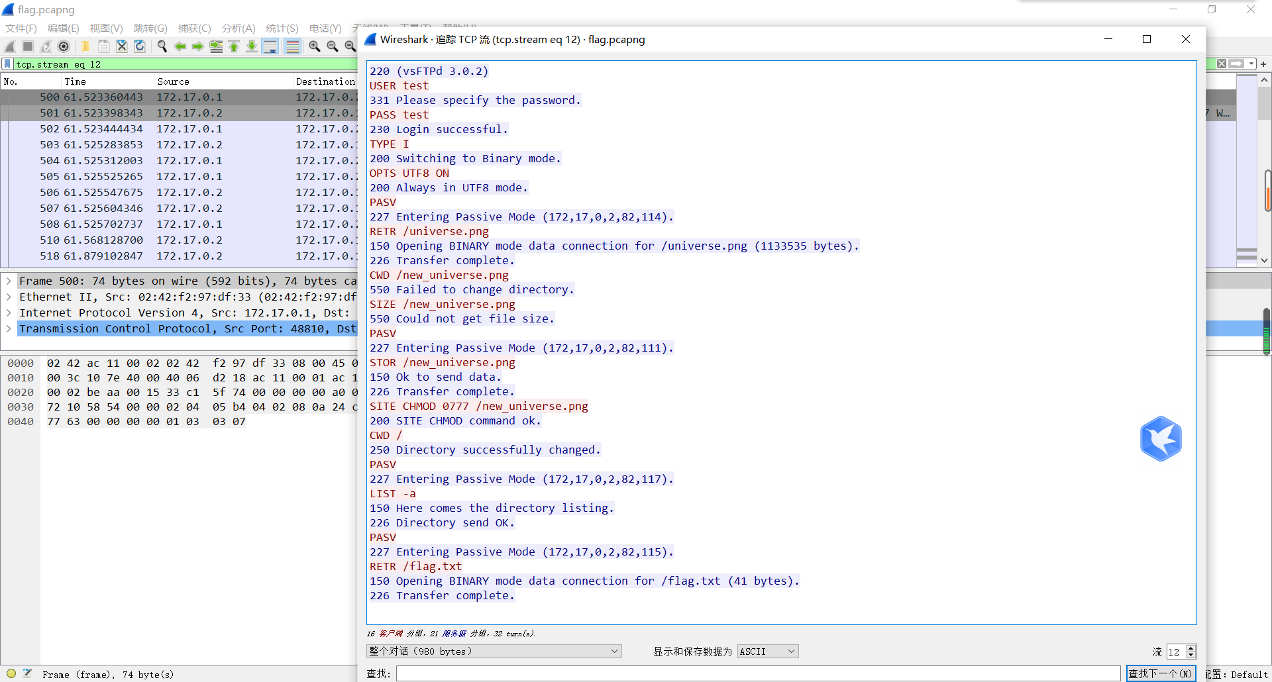Open the 分析(A) menu
Screen dimensions: 1272x682
click(238, 28)
